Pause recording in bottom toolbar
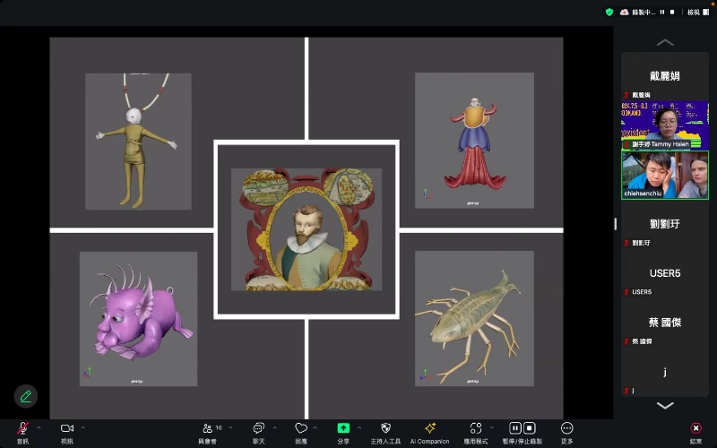Viewport: 717px width, 448px height. (x=515, y=428)
